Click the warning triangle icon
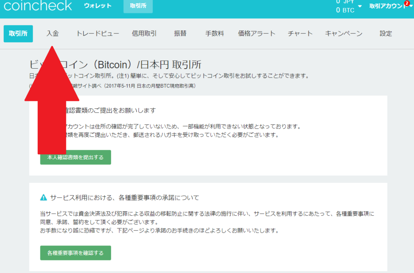 [x=44, y=197]
